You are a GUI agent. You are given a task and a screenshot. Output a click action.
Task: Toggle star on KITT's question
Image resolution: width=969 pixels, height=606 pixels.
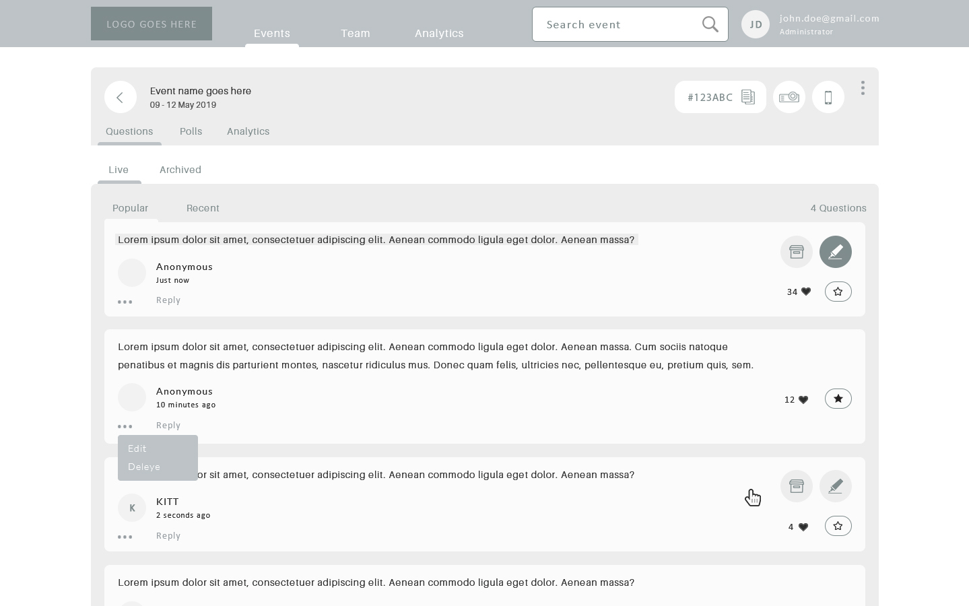coord(838,526)
